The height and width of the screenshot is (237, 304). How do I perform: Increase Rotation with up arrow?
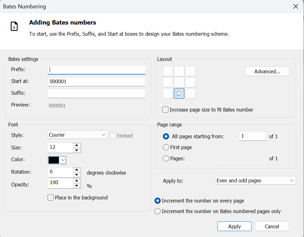click(x=77, y=170)
